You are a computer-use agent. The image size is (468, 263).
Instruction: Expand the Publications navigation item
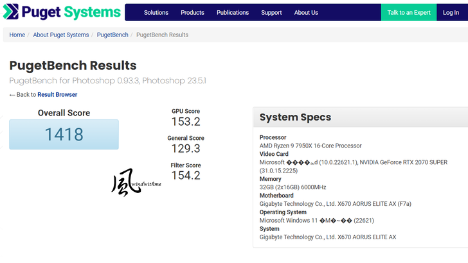coord(233,13)
